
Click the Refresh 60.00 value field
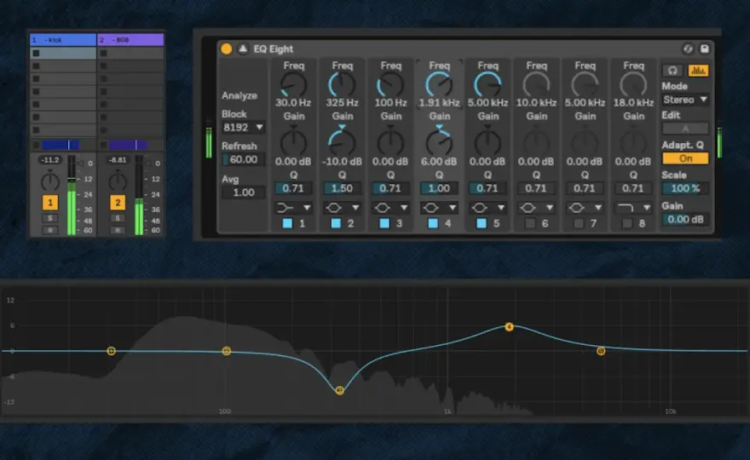(x=244, y=159)
